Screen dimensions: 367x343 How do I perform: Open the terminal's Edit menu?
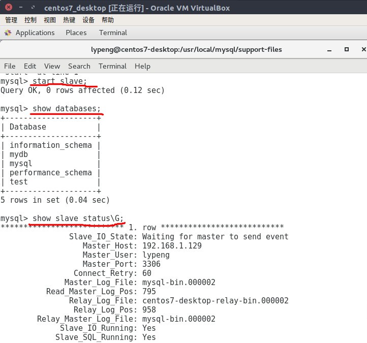[x=30, y=66]
